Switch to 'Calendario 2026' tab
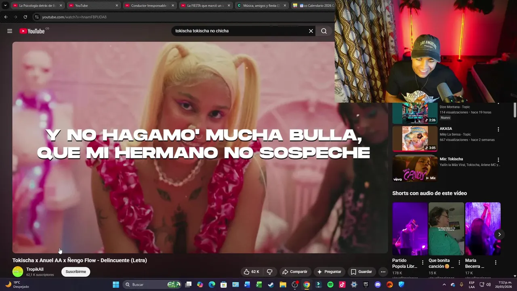 [x=313, y=6]
